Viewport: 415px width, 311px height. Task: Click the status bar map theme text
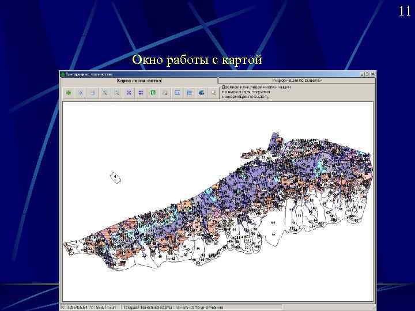173,308
